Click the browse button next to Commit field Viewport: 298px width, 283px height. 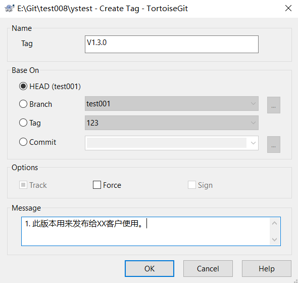[x=274, y=145]
